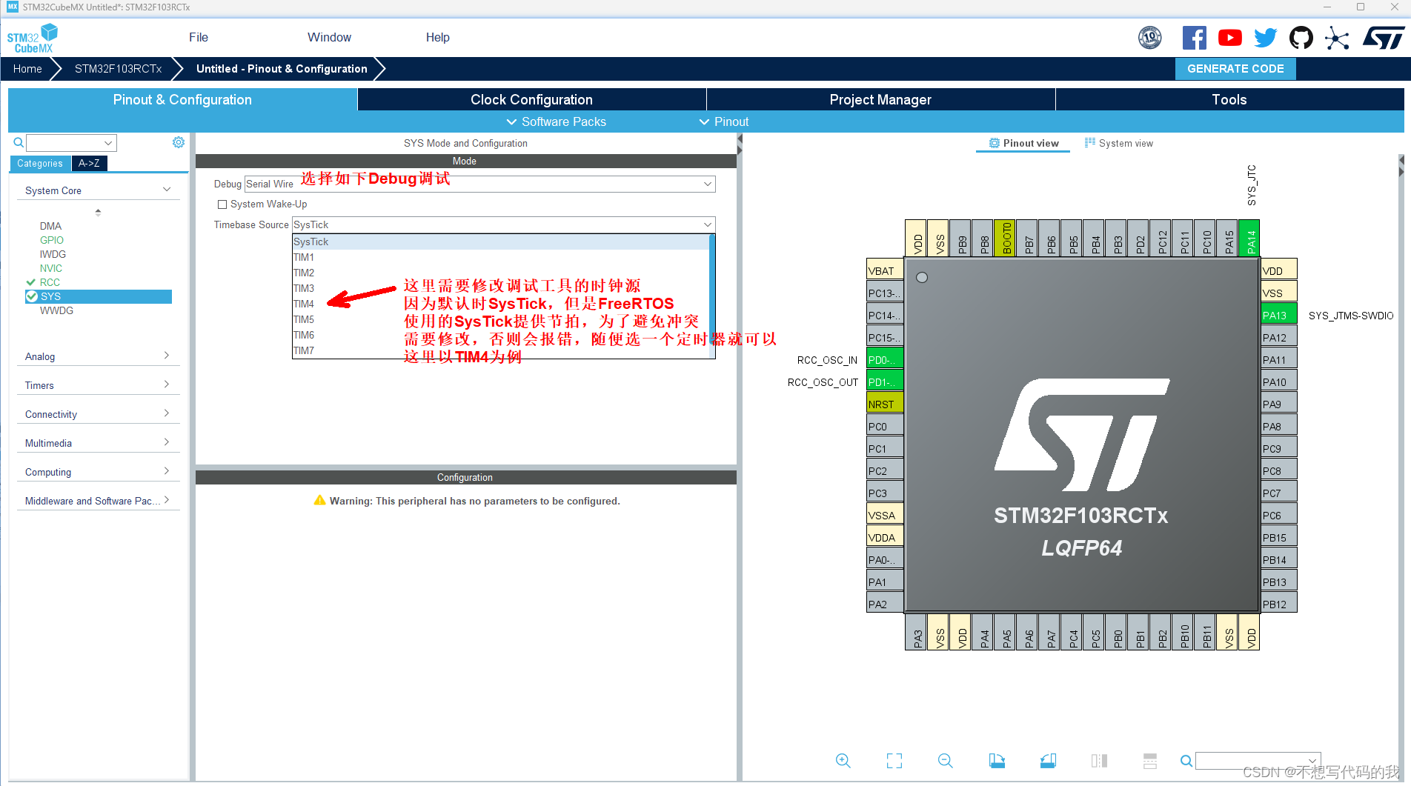Viewport: 1411px width, 786px height.
Task: Switch to System view
Action: (1119, 143)
